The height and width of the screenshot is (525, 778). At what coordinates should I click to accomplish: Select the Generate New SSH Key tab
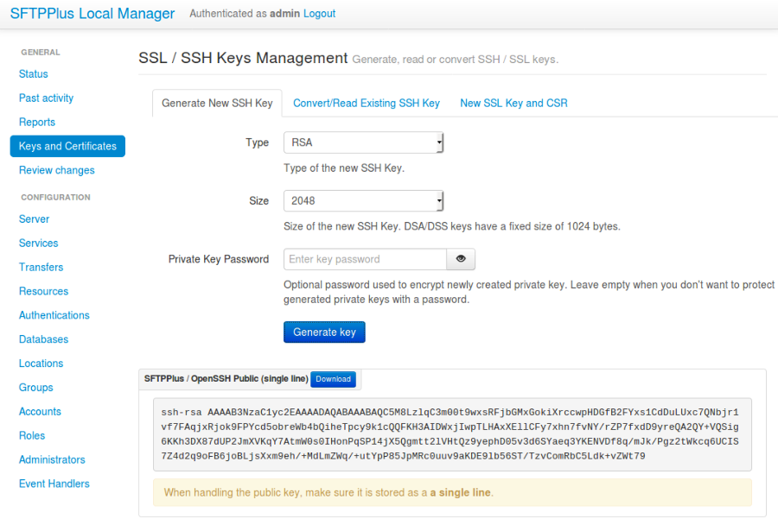217,102
